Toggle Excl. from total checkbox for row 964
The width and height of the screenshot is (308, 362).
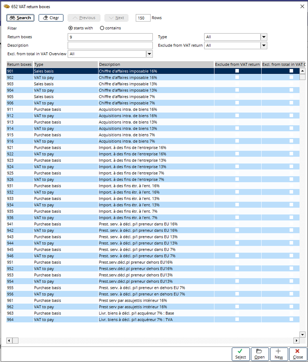pyautogui.click(x=291, y=319)
